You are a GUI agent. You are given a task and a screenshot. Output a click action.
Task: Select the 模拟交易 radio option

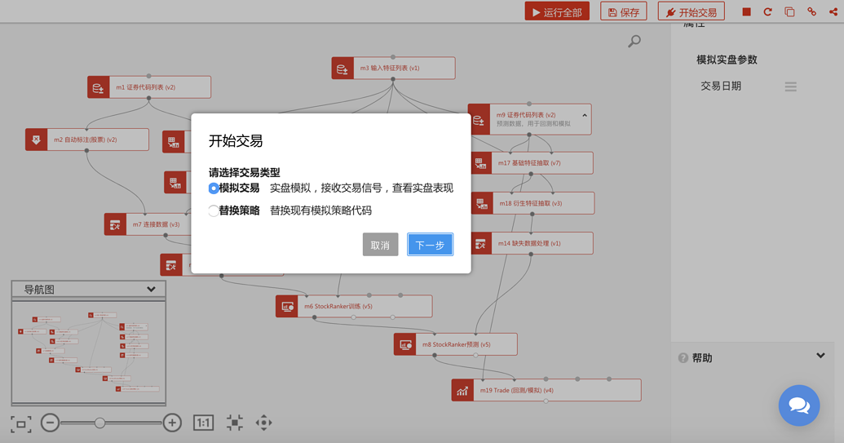pos(213,188)
